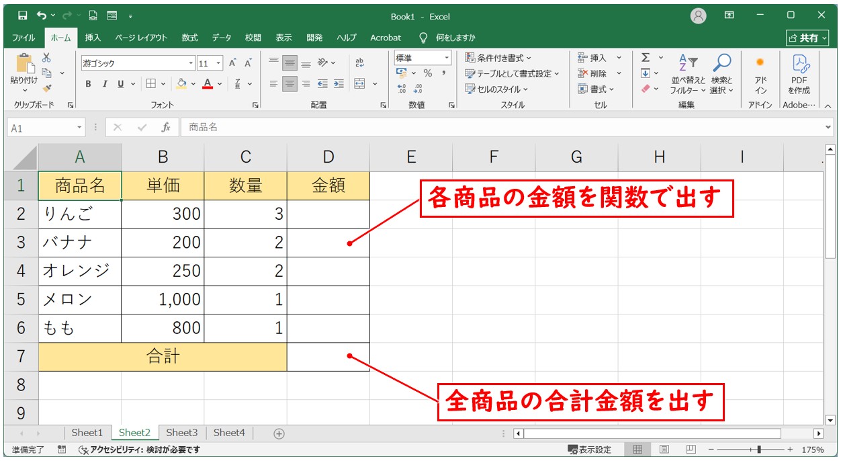The width and height of the screenshot is (841, 461).
Task: Click the Page Layout view icon
Action: [664, 450]
